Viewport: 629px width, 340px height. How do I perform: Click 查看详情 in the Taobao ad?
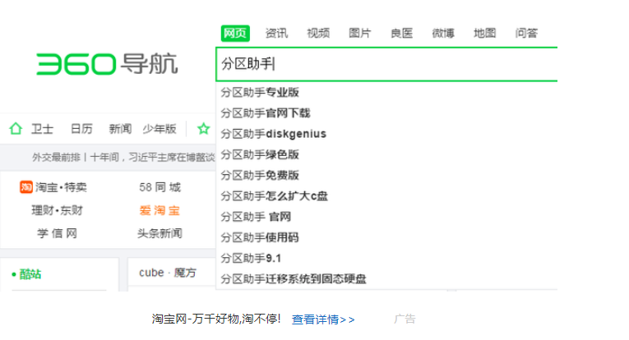point(322,319)
